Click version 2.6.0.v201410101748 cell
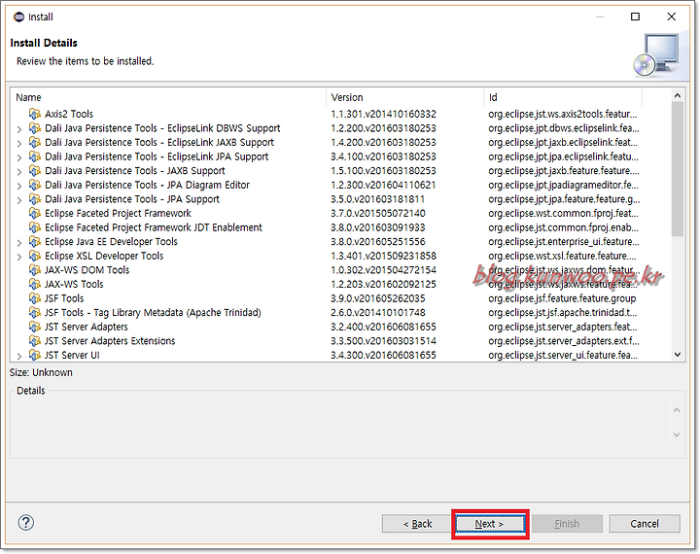The width and height of the screenshot is (700, 554). 377,313
